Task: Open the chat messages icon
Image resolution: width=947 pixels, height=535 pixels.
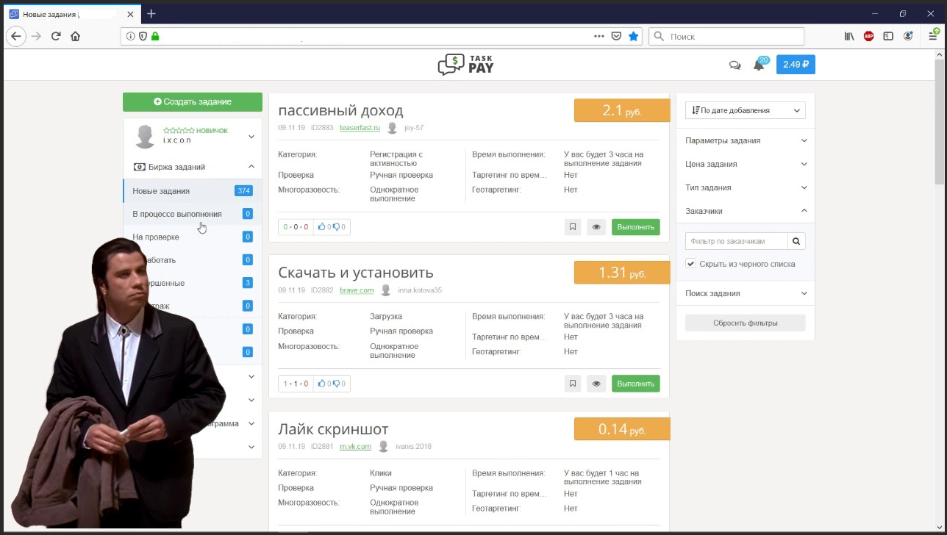Action: (x=735, y=65)
